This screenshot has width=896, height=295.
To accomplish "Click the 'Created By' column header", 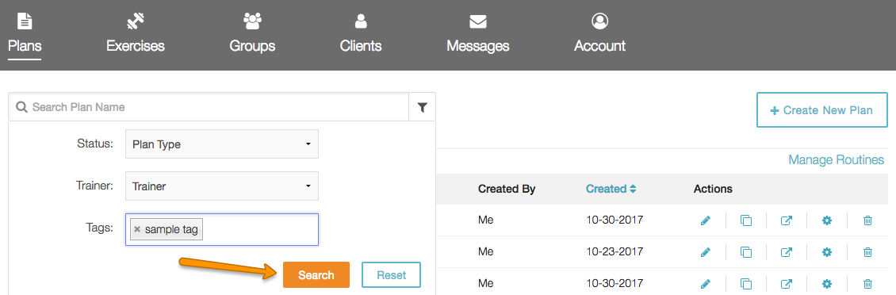I will tap(507, 189).
